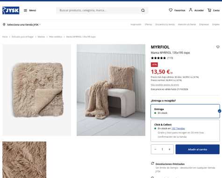222x178 pixels.
Task: Open Atención al cliente
Action: [x=187, y=24]
